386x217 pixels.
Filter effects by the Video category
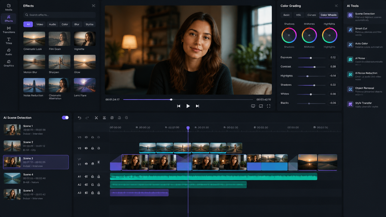(x=40, y=24)
